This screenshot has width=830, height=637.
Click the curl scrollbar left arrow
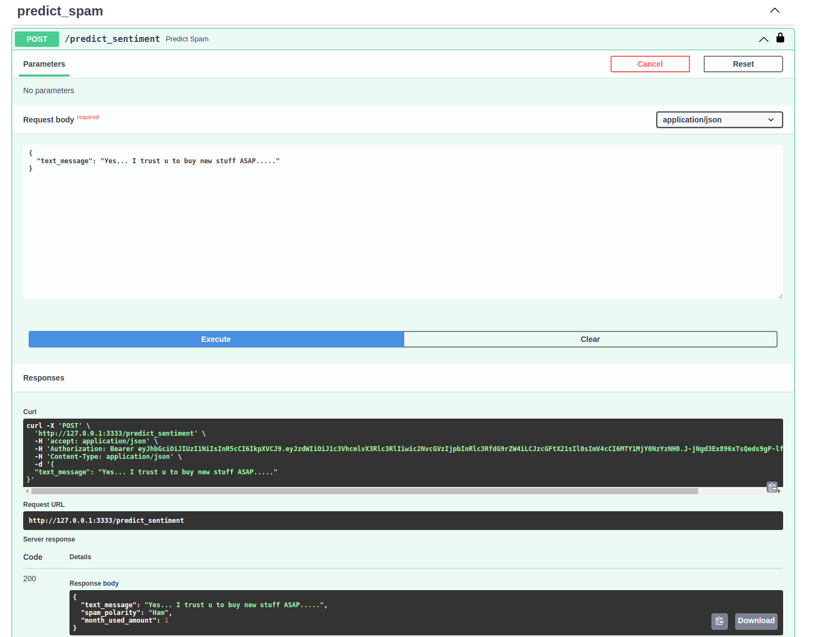pos(27,491)
